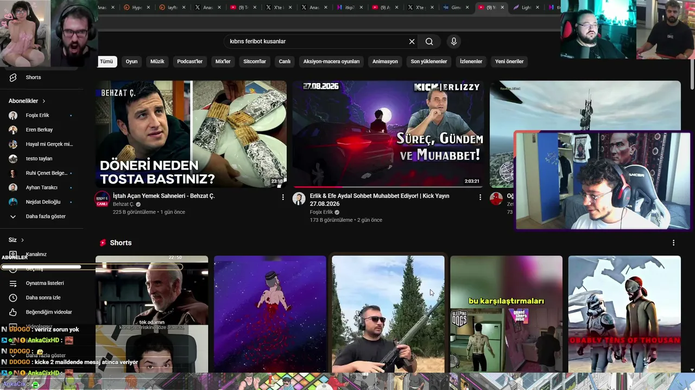Click the Shorts section heading

(x=121, y=243)
